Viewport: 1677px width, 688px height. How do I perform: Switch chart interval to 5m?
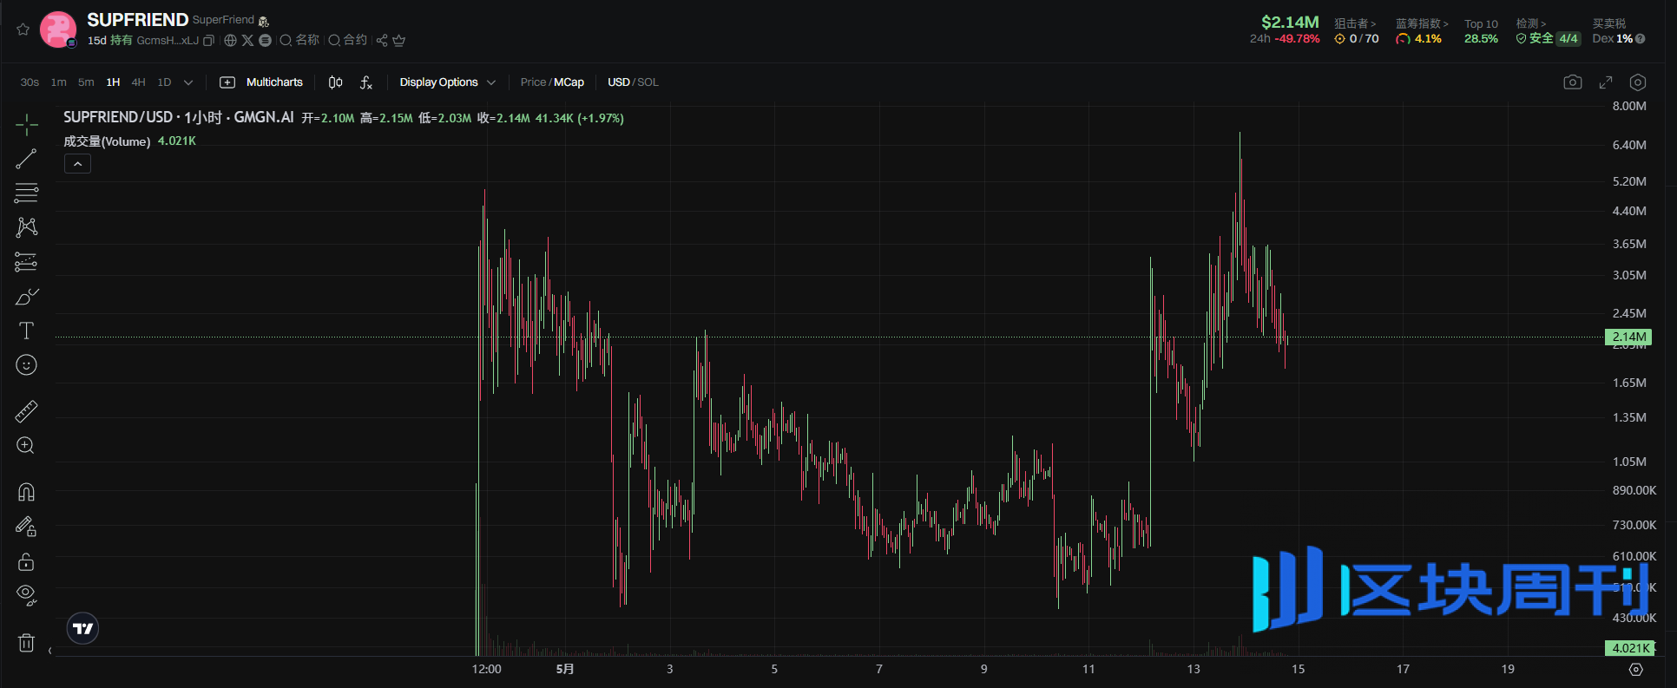86,82
